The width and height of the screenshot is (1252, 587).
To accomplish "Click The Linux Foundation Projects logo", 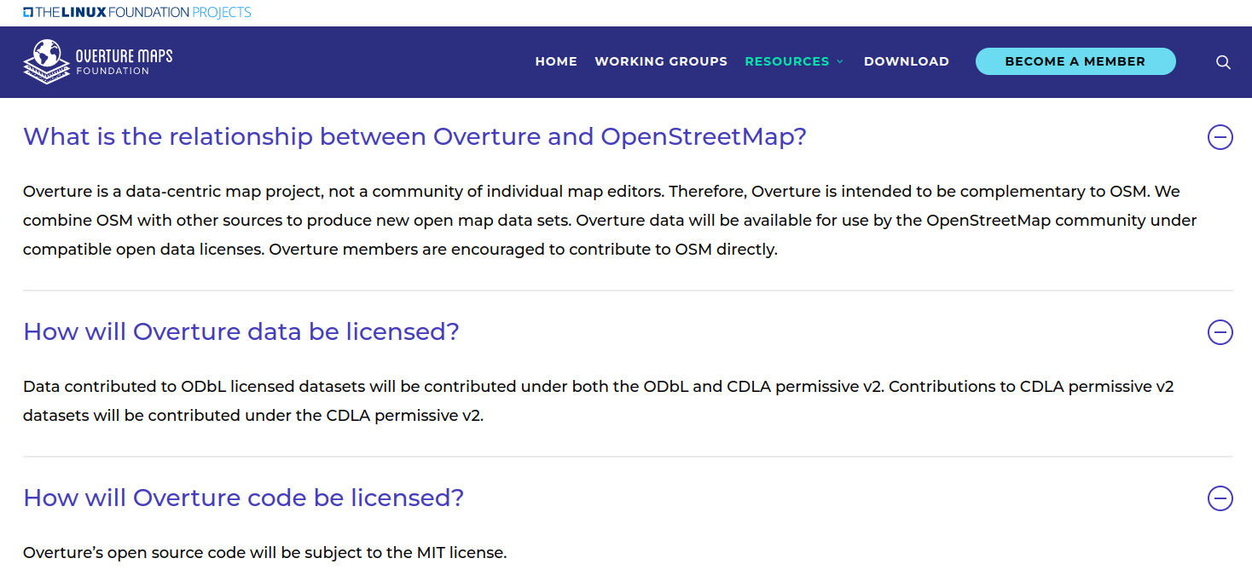I will pos(136,12).
